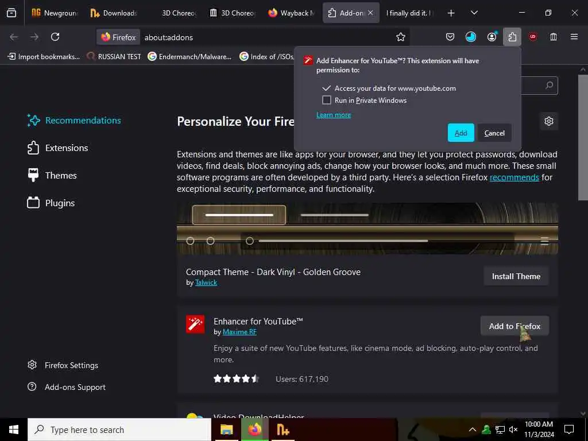
Task: Enable Run in Private Windows checkbox
Action: (x=327, y=100)
